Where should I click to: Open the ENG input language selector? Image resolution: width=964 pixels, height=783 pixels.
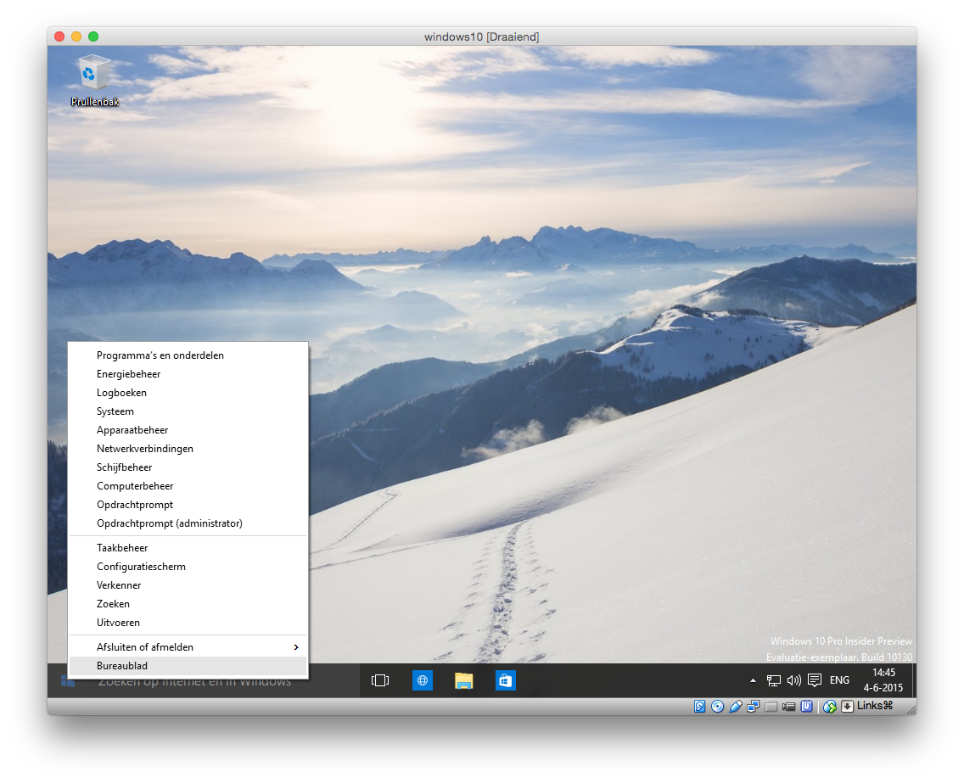(839, 680)
